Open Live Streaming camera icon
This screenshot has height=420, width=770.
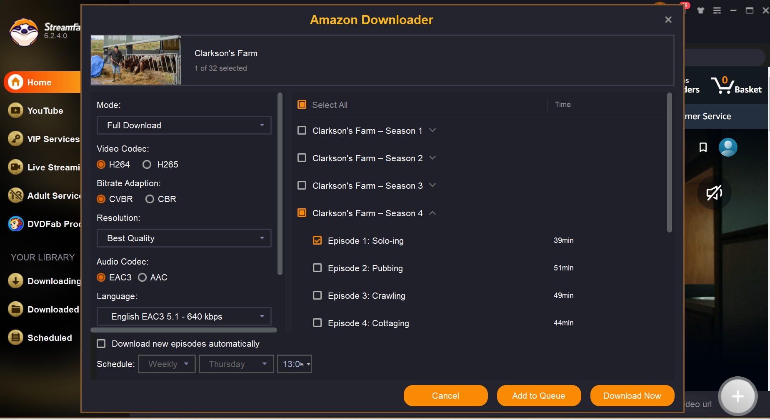pos(15,167)
